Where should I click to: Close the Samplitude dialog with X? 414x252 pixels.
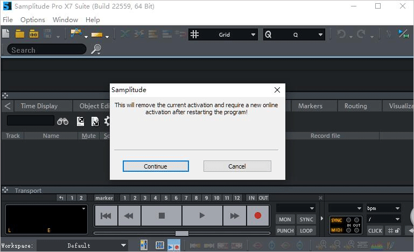(x=277, y=90)
